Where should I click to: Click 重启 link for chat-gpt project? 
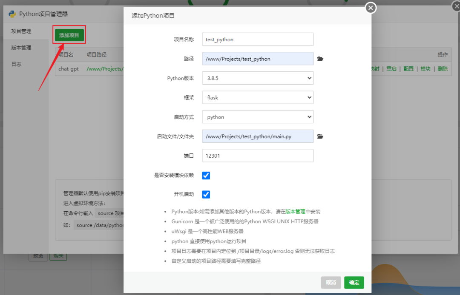pyautogui.click(x=391, y=69)
